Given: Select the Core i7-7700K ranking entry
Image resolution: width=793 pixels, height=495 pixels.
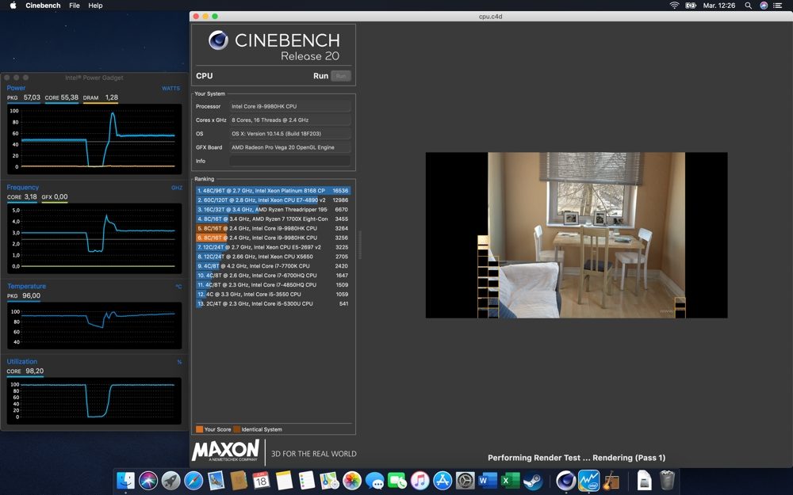Looking at the screenshot, I should pos(273,265).
